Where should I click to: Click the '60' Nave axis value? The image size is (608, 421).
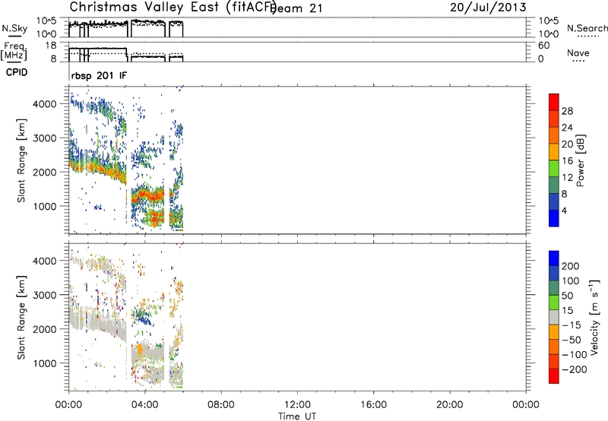(x=544, y=46)
